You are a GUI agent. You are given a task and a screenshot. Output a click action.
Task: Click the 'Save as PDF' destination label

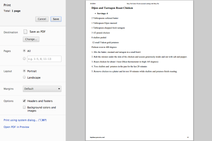point(37,32)
